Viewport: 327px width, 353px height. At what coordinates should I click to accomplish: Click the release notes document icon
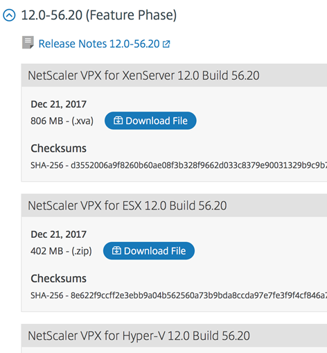coord(28,42)
